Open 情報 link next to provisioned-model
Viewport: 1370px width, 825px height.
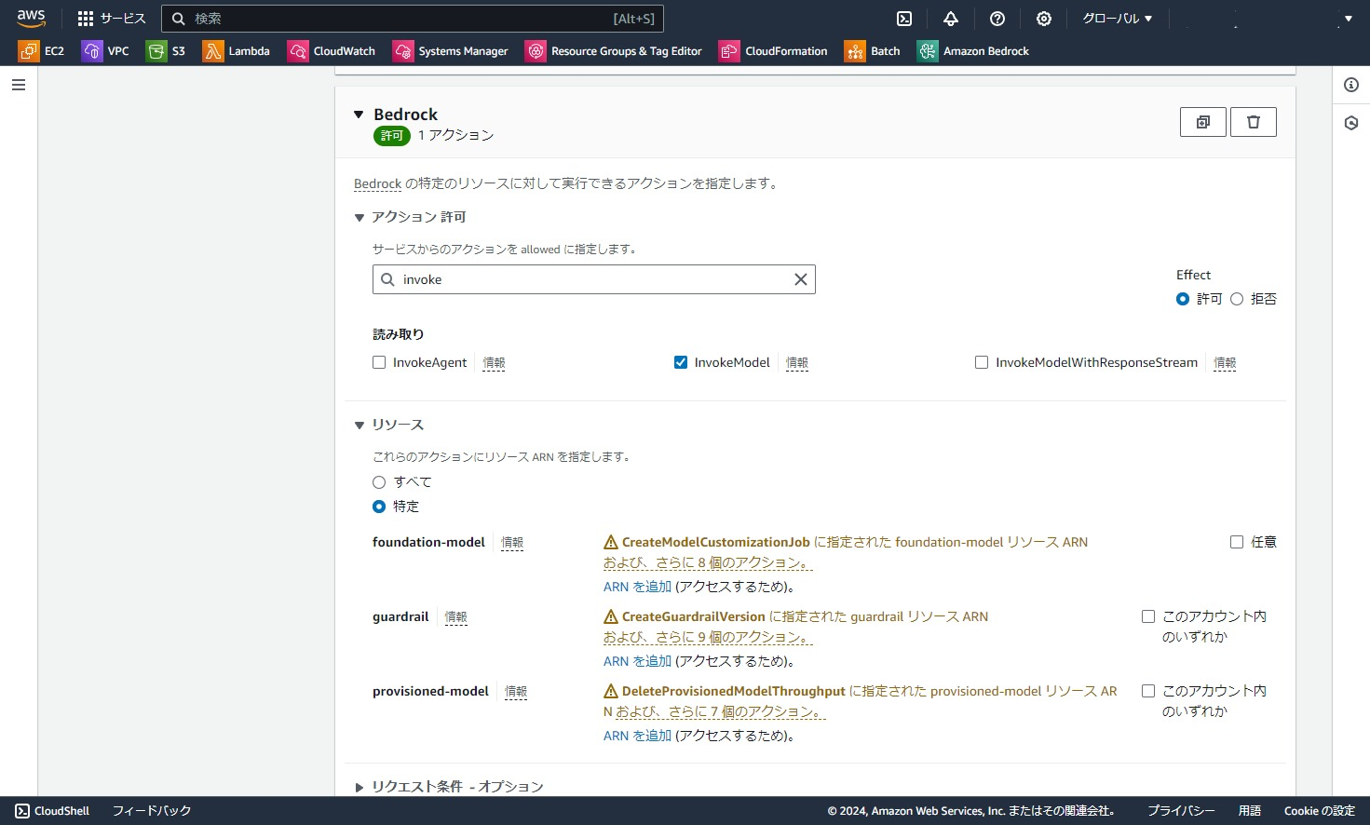point(516,692)
